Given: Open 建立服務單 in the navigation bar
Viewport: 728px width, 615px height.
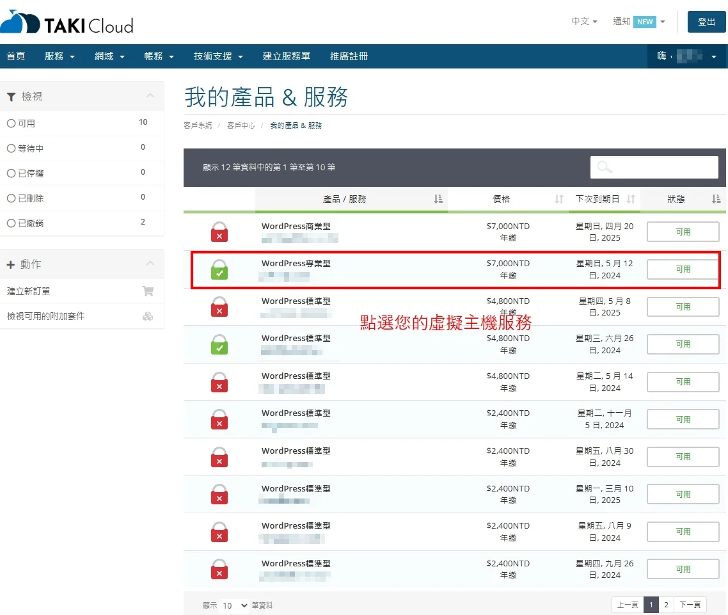Looking at the screenshot, I should [287, 56].
